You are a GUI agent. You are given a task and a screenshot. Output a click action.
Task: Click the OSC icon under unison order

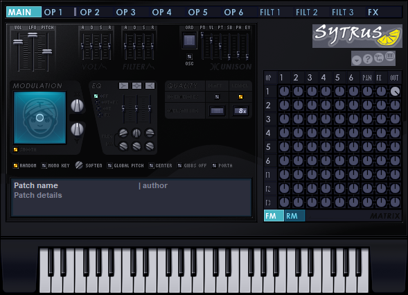point(189,57)
